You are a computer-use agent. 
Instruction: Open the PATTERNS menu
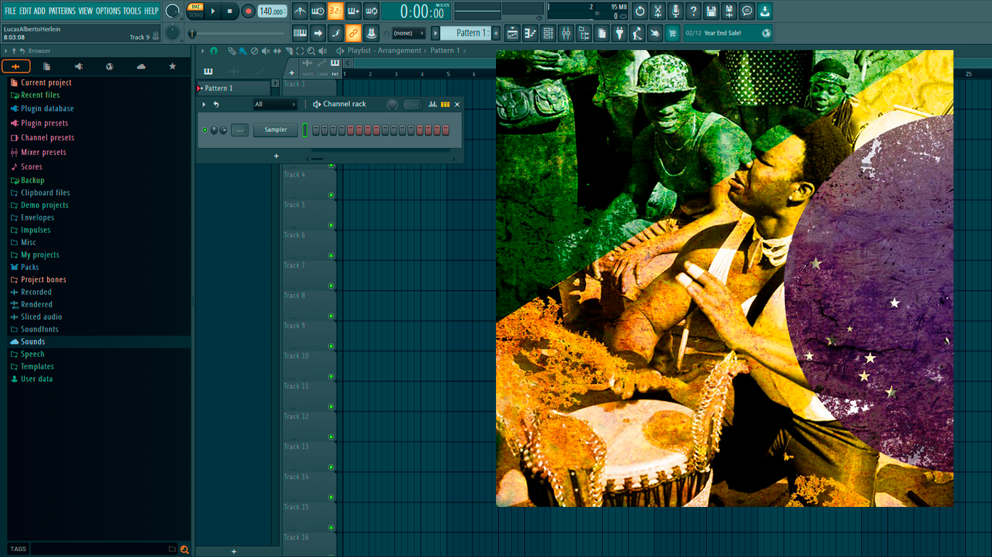click(62, 11)
